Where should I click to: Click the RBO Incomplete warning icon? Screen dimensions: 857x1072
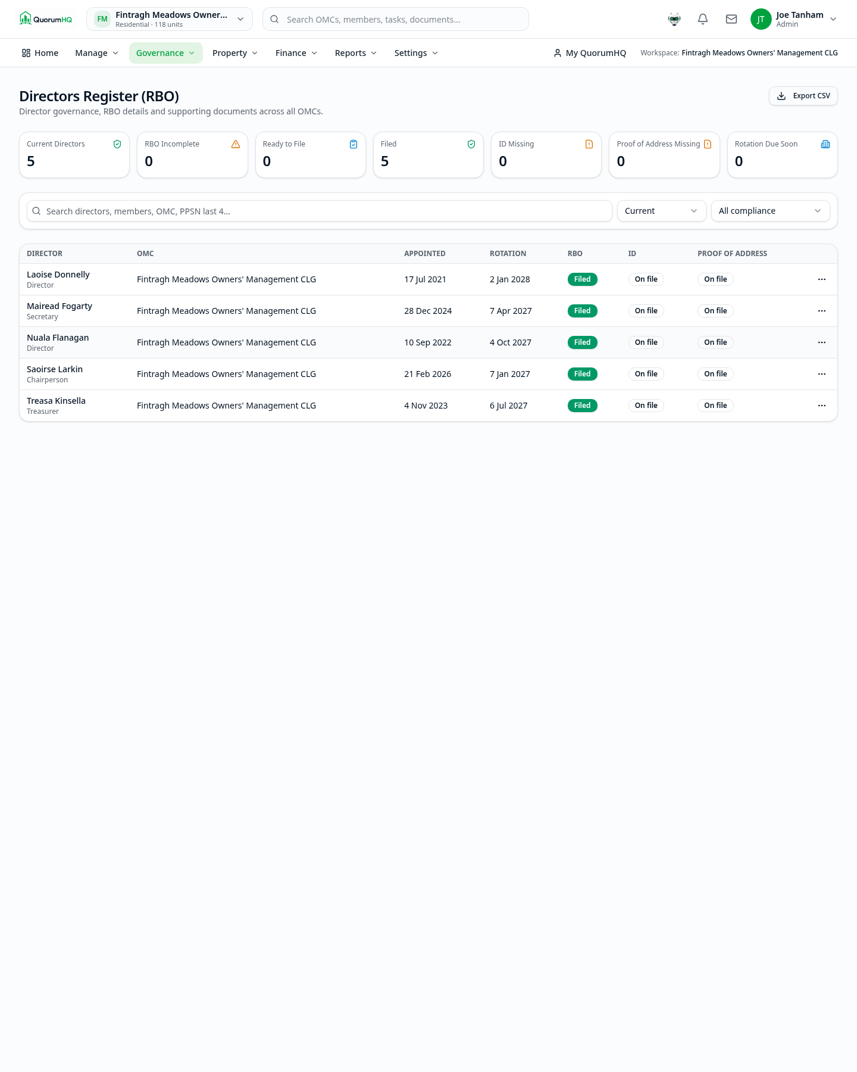coord(236,144)
